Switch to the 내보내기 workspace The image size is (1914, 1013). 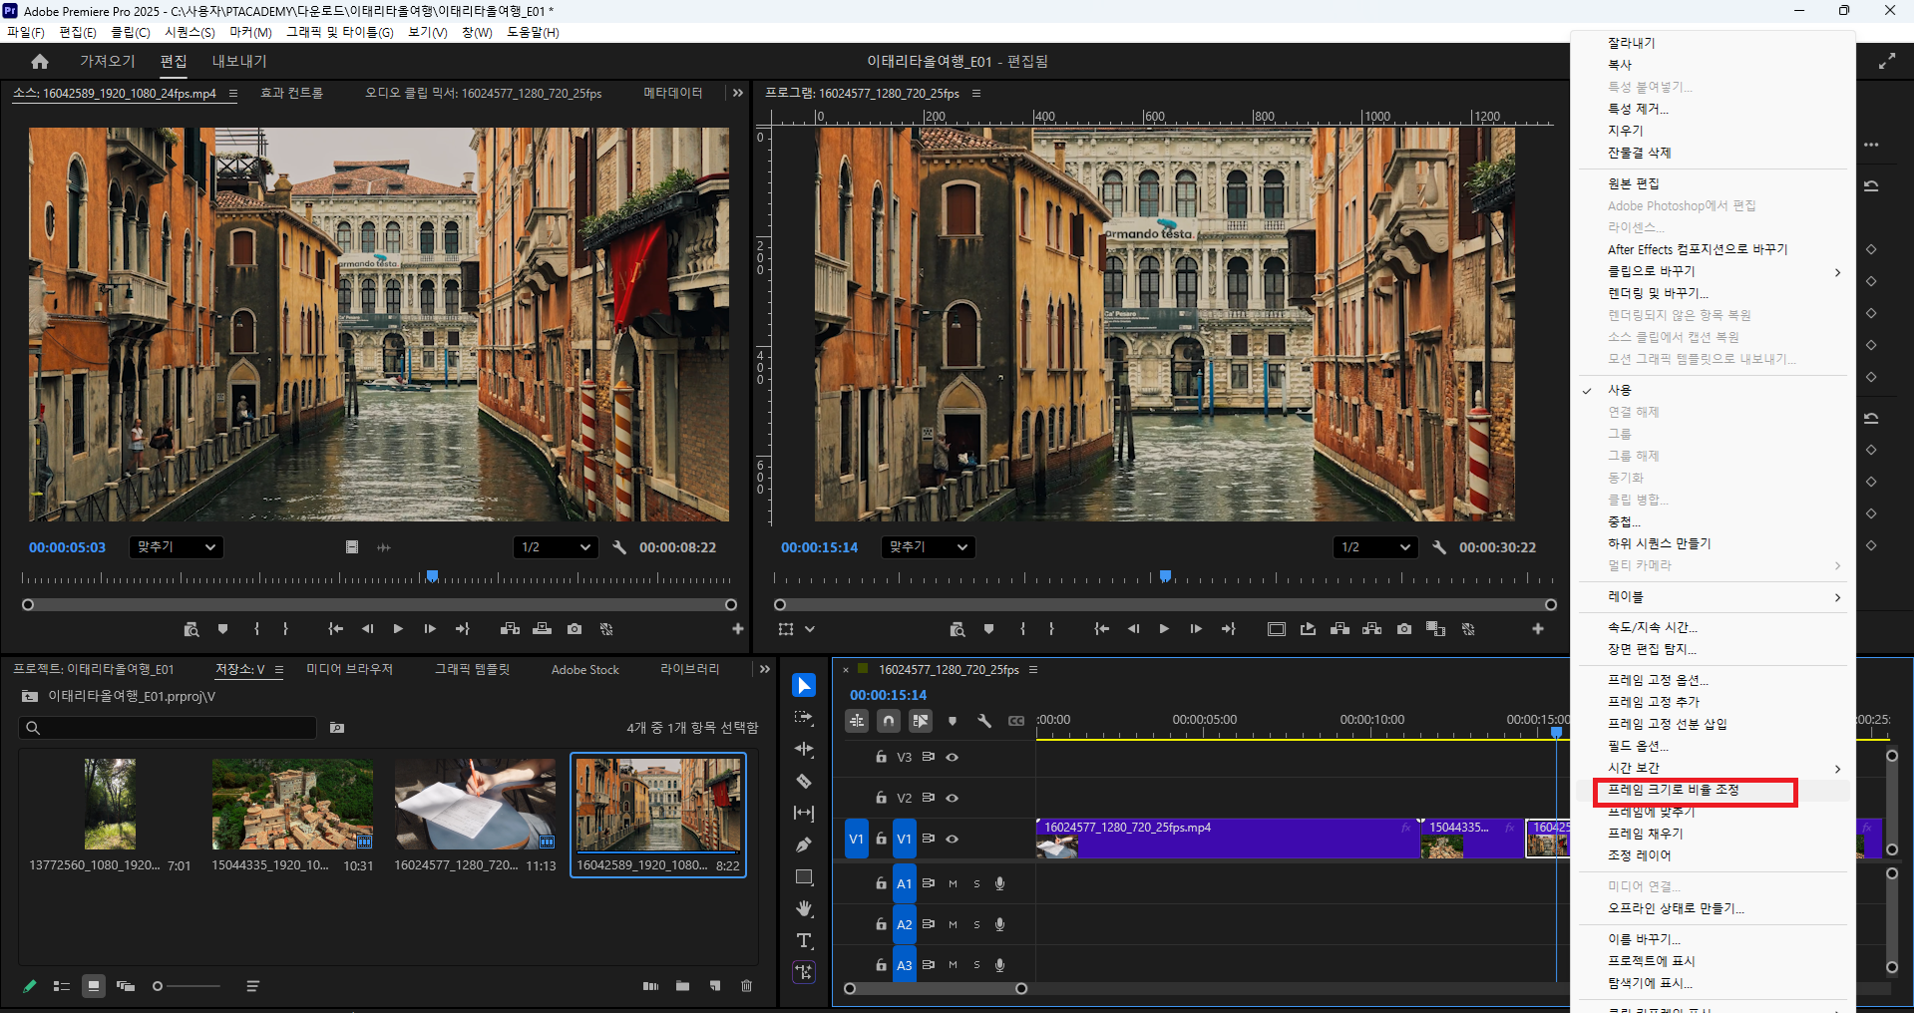(x=239, y=61)
